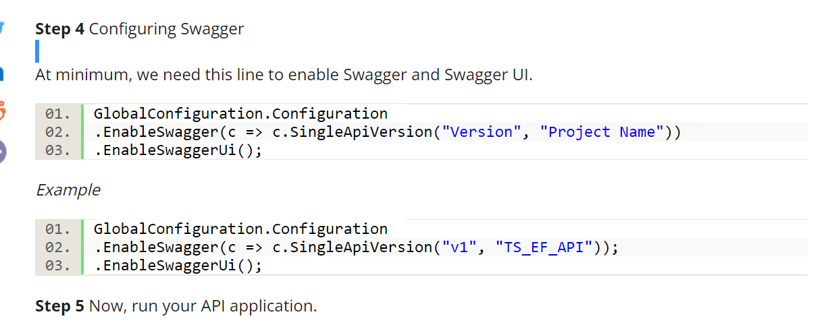Click the orange Reddit share icon

click(2, 110)
